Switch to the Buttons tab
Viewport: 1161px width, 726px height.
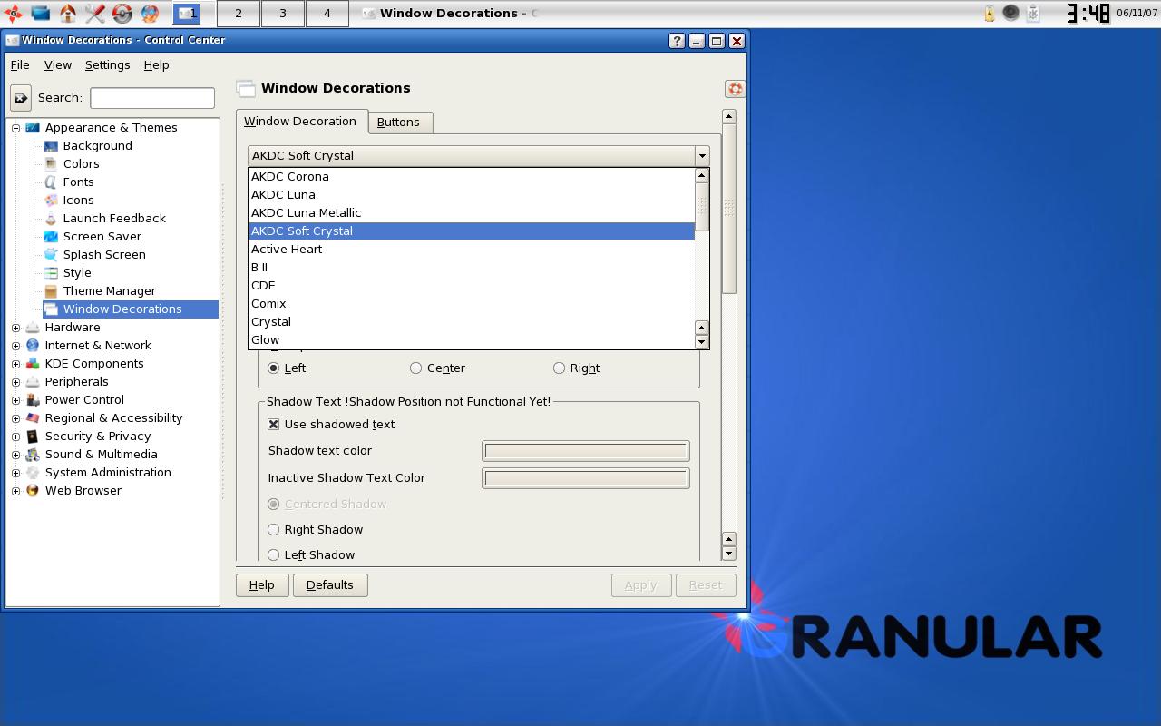tap(398, 122)
